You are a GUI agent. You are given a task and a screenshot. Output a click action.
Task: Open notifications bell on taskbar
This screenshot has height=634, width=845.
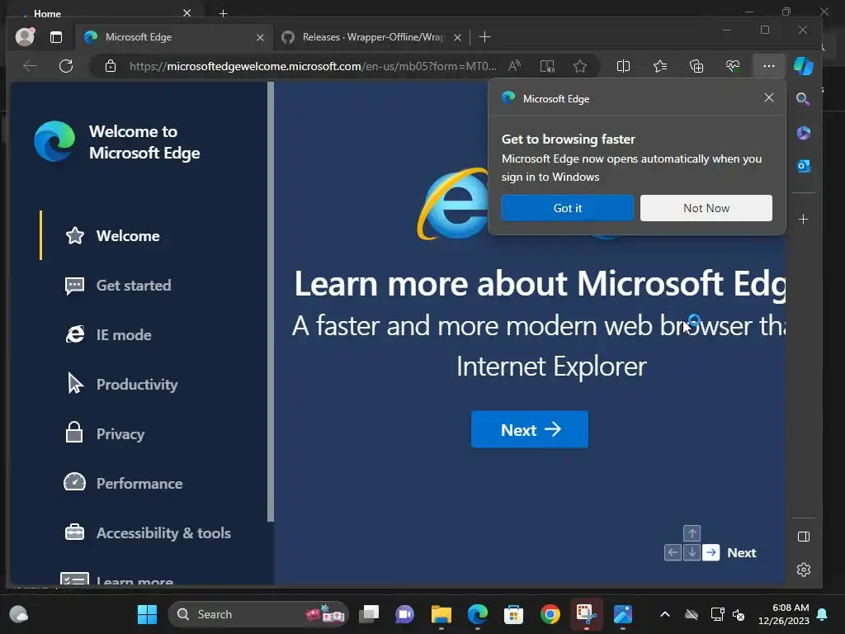pos(823,614)
